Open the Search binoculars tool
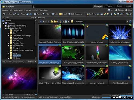Screen dimensions: 134x100 coord(35,14)
